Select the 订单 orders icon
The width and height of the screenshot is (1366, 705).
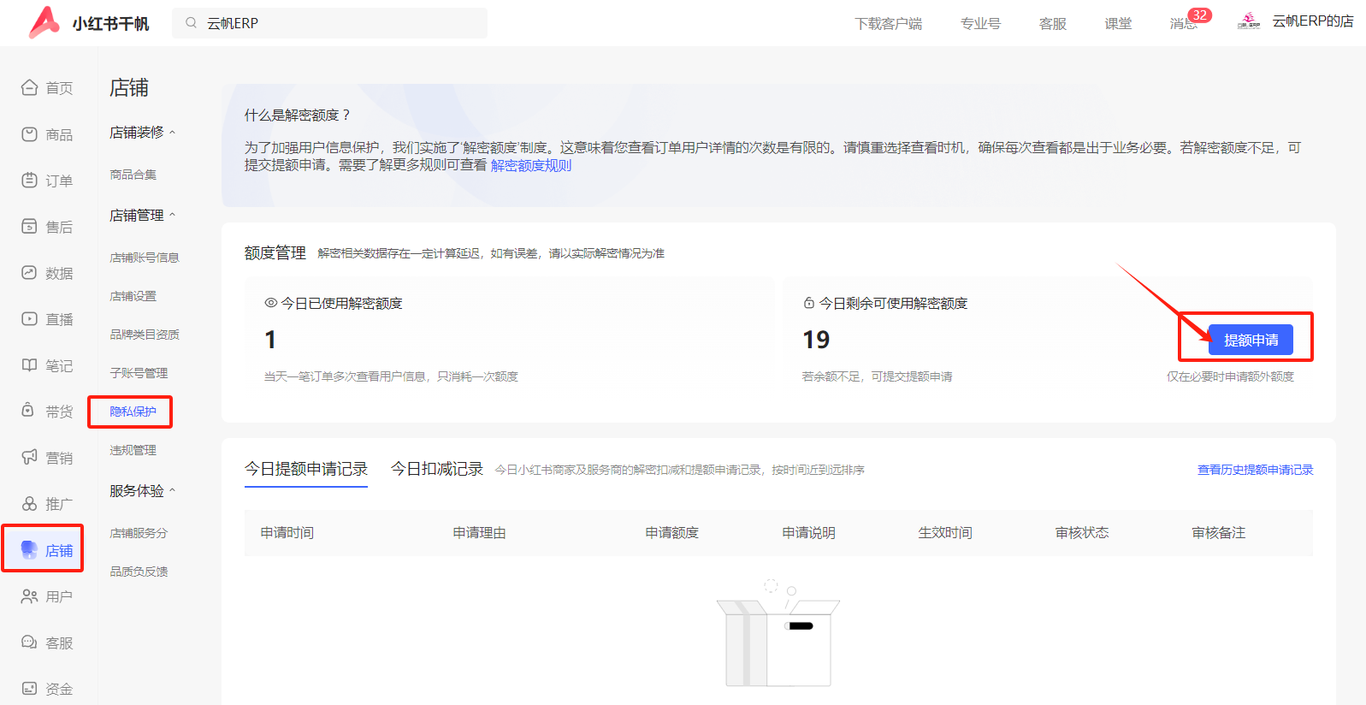coord(30,181)
